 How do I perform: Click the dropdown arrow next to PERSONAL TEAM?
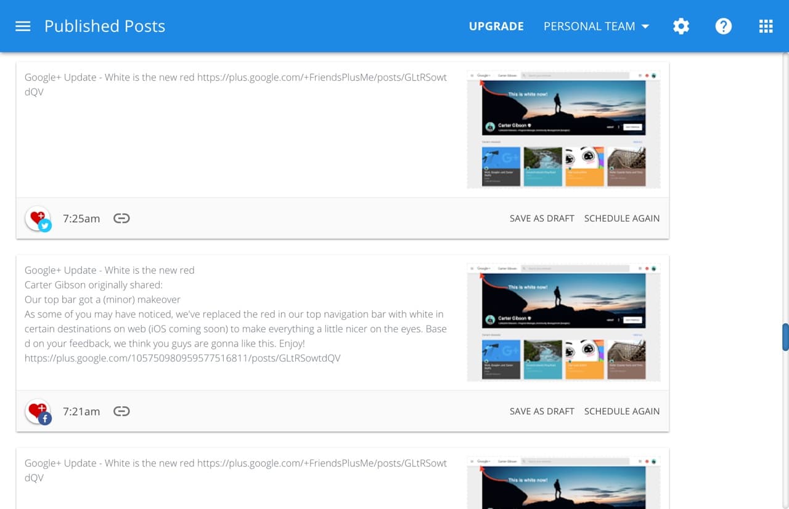click(x=645, y=26)
